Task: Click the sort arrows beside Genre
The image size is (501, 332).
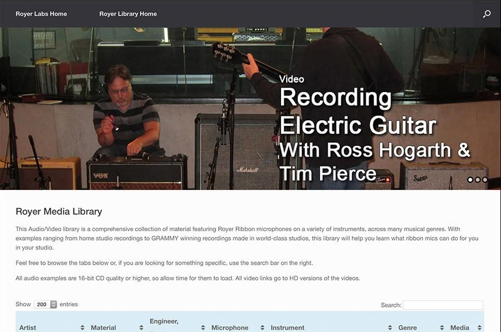Action: pos(442,328)
